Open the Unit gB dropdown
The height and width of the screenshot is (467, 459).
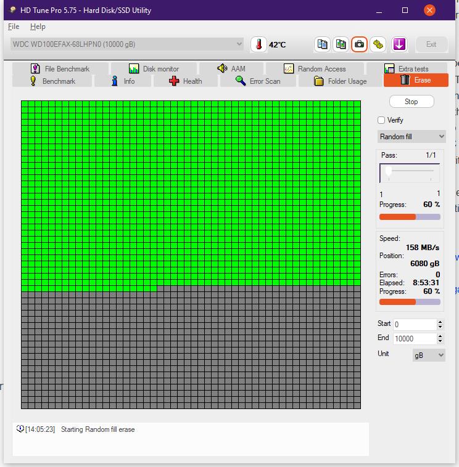click(429, 355)
